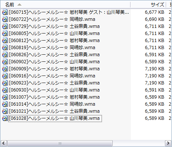Click the 6,711 KB size in the [060729] row

tap(155, 26)
